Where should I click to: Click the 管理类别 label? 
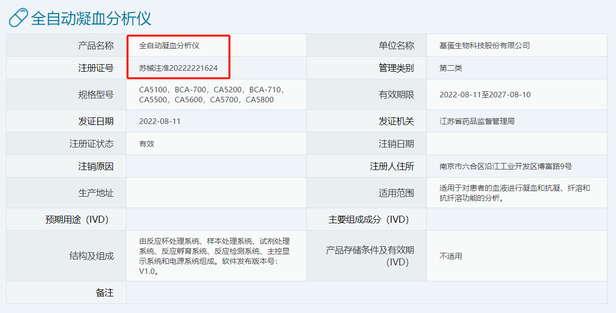click(x=396, y=68)
